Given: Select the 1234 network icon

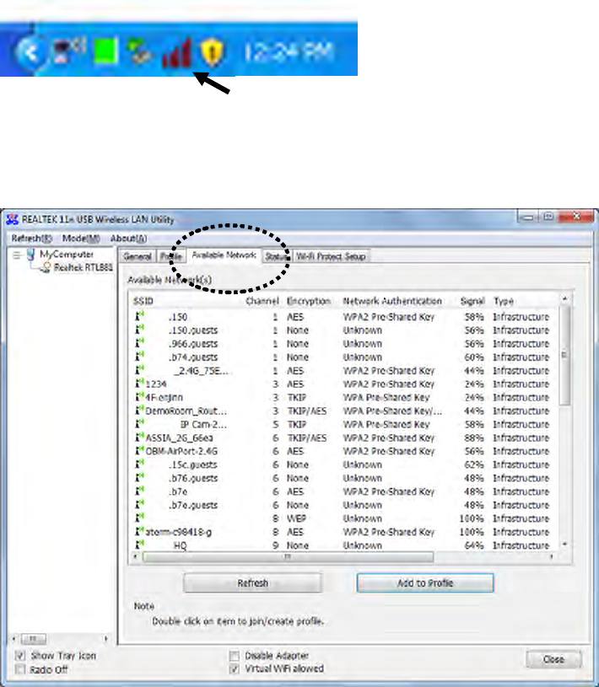Looking at the screenshot, I should click(x=139, y=384).
